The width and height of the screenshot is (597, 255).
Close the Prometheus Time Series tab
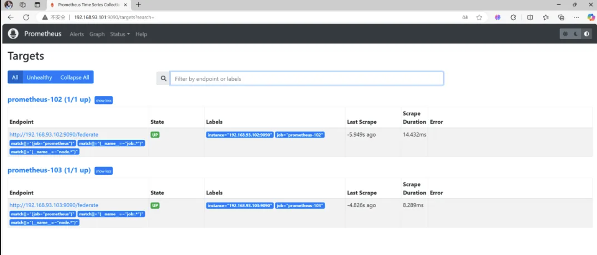point(126,5)
